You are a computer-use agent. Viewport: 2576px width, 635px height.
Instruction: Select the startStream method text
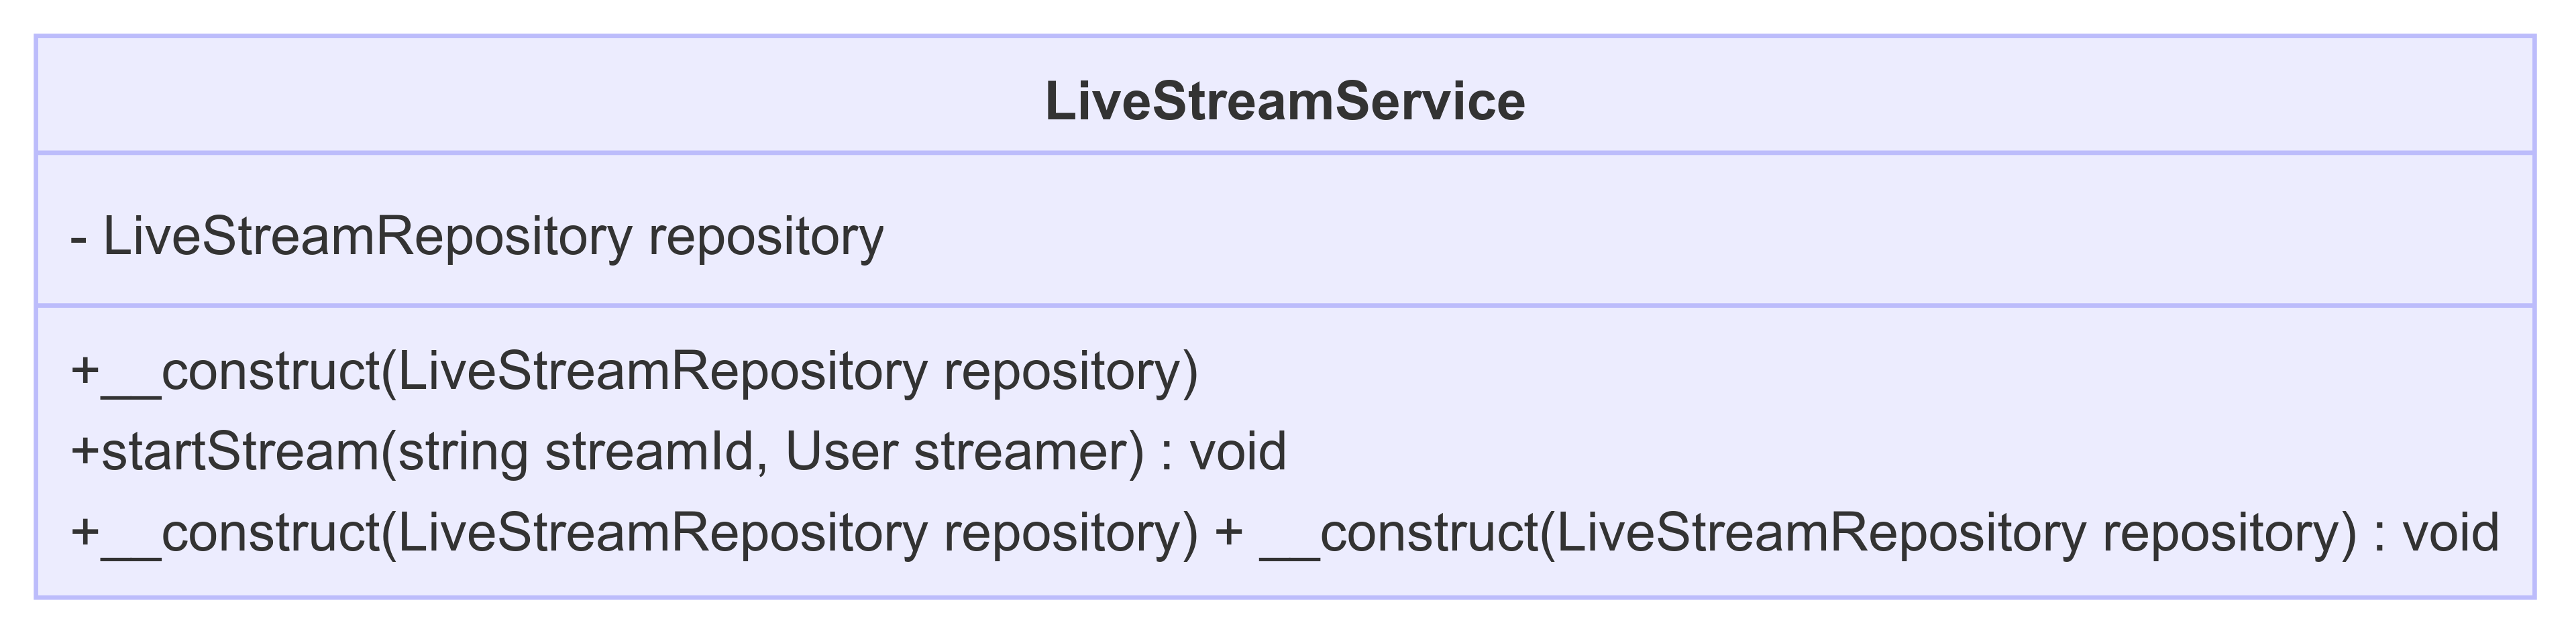click(678, 451)
